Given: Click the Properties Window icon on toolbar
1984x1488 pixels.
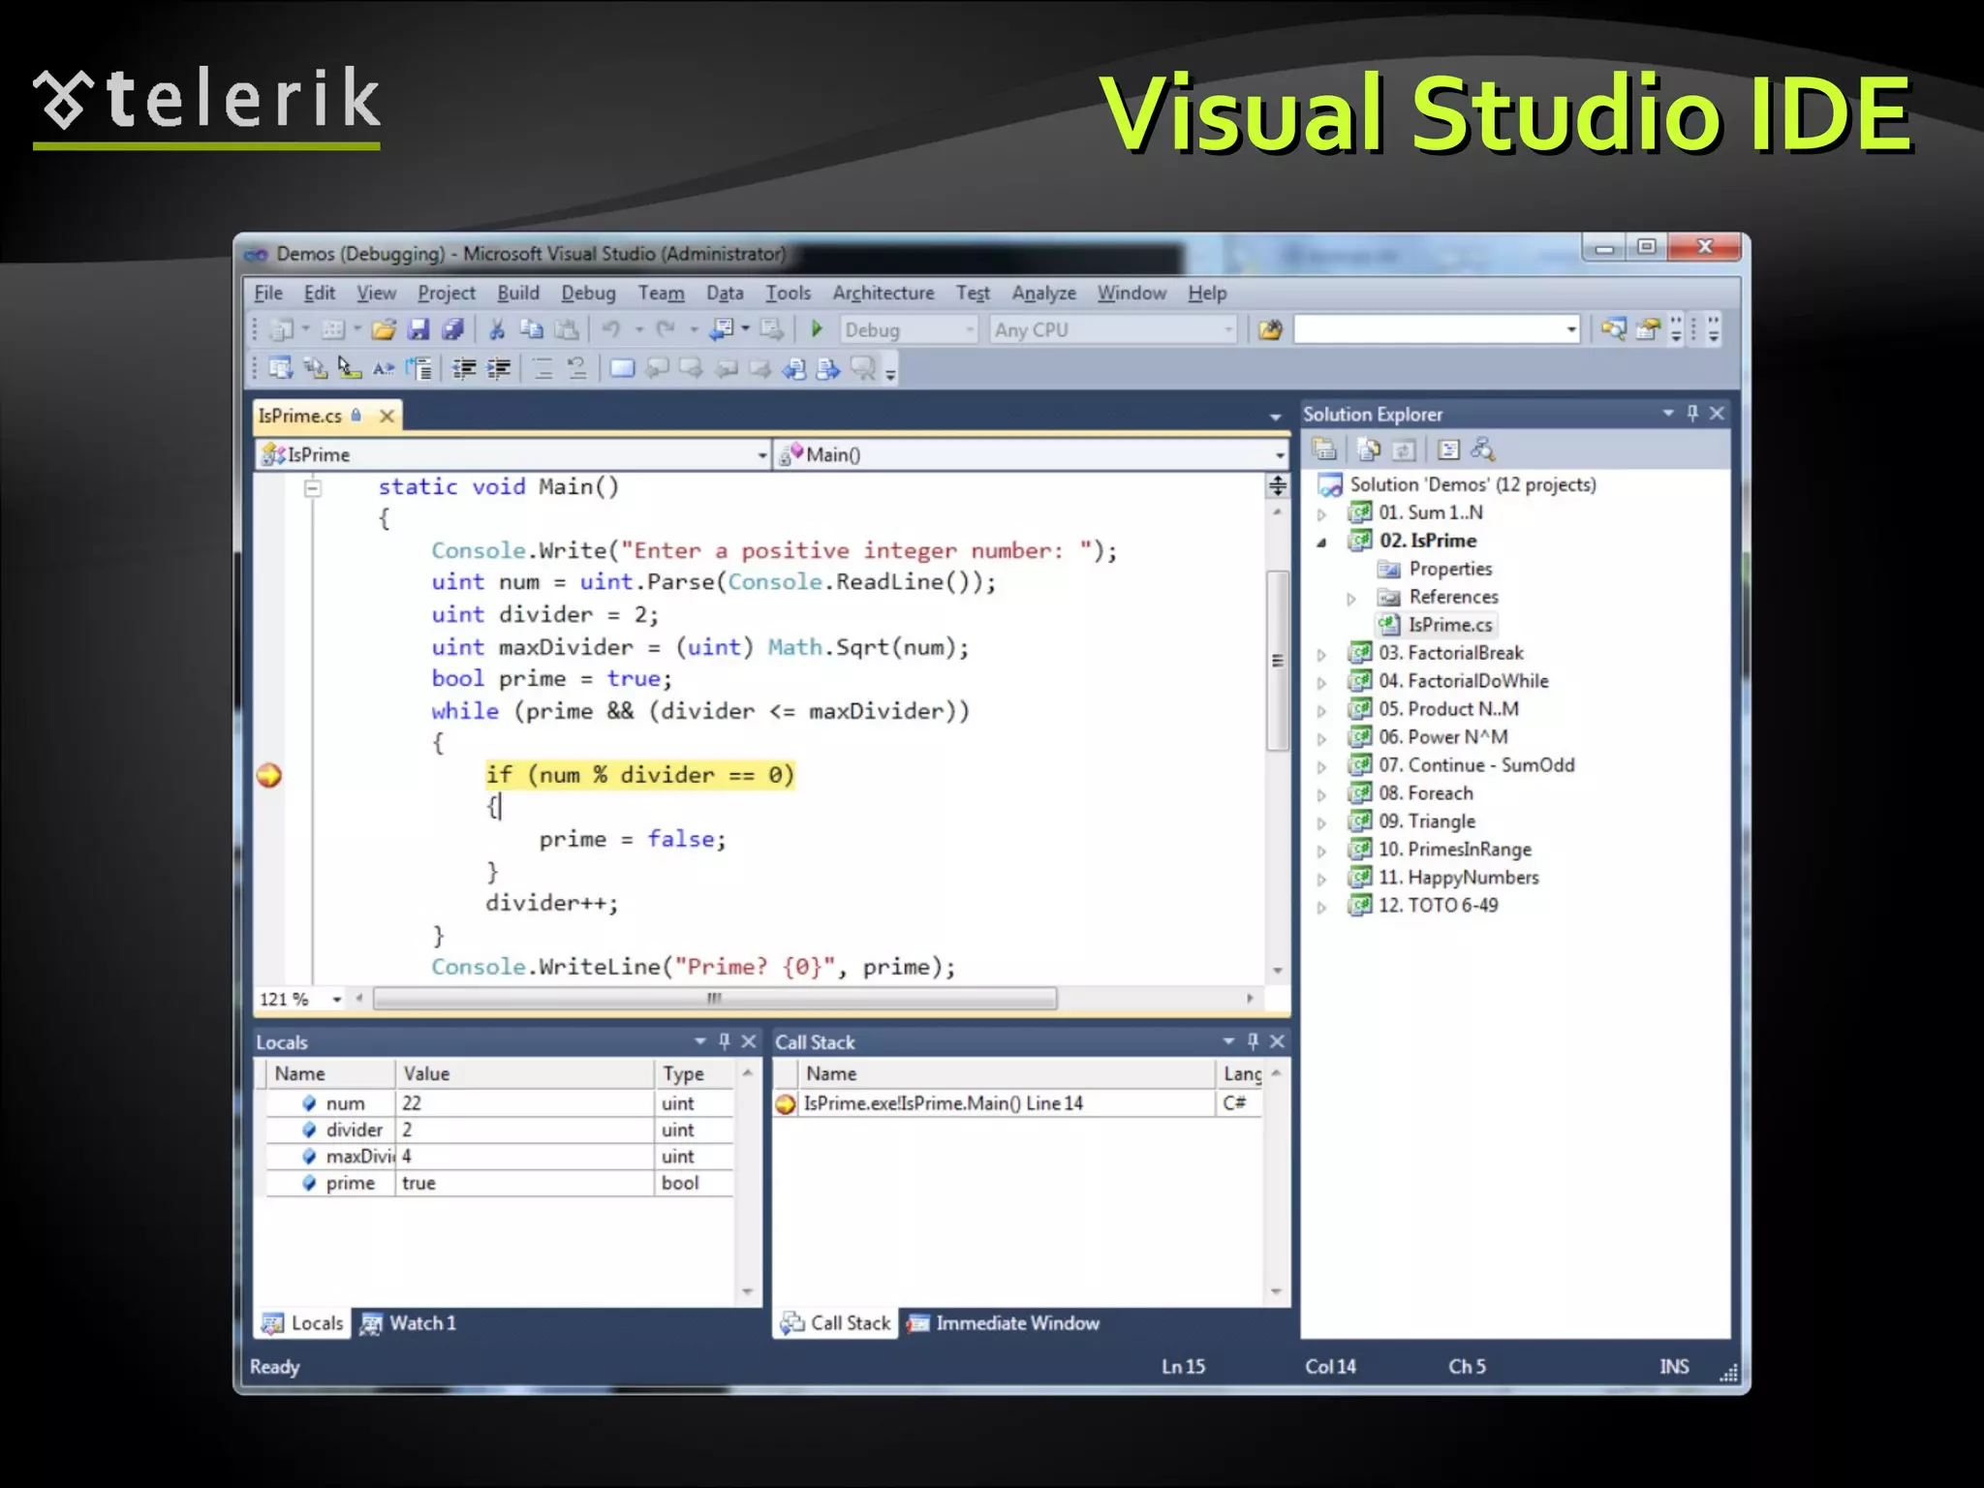Looking at the screenshot, I should [1648, 330].
